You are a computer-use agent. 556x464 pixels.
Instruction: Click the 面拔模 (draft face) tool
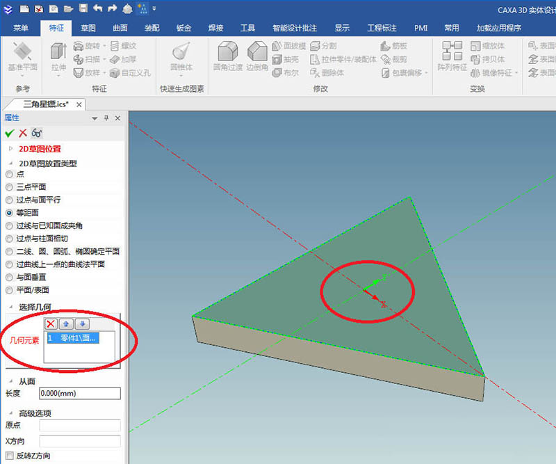point(288,46)
